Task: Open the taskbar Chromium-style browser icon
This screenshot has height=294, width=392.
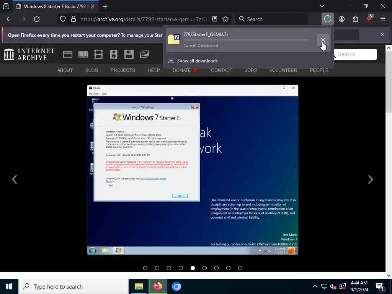Action: (176, 286)
